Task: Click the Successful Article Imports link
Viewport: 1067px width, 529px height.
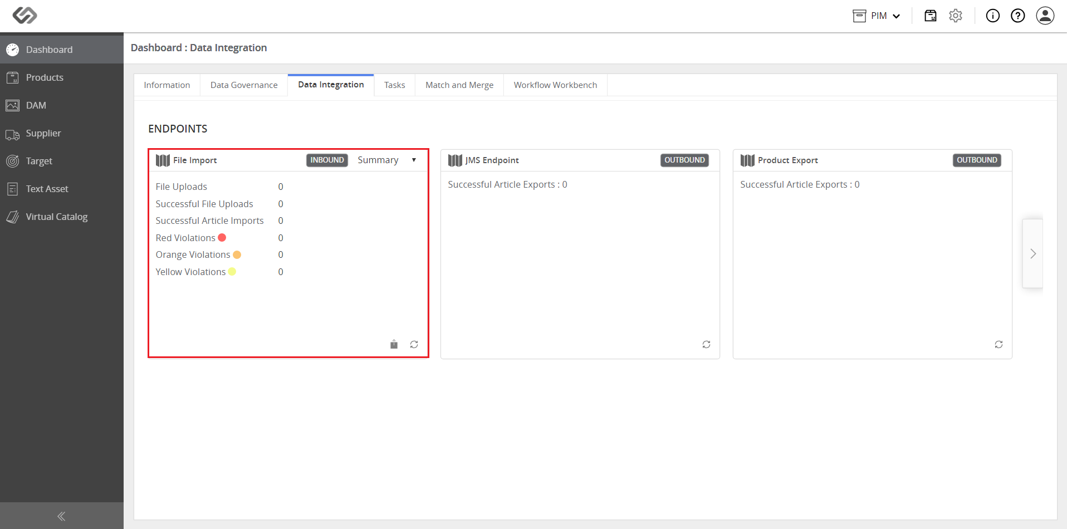Action: [x=210, y=221]
